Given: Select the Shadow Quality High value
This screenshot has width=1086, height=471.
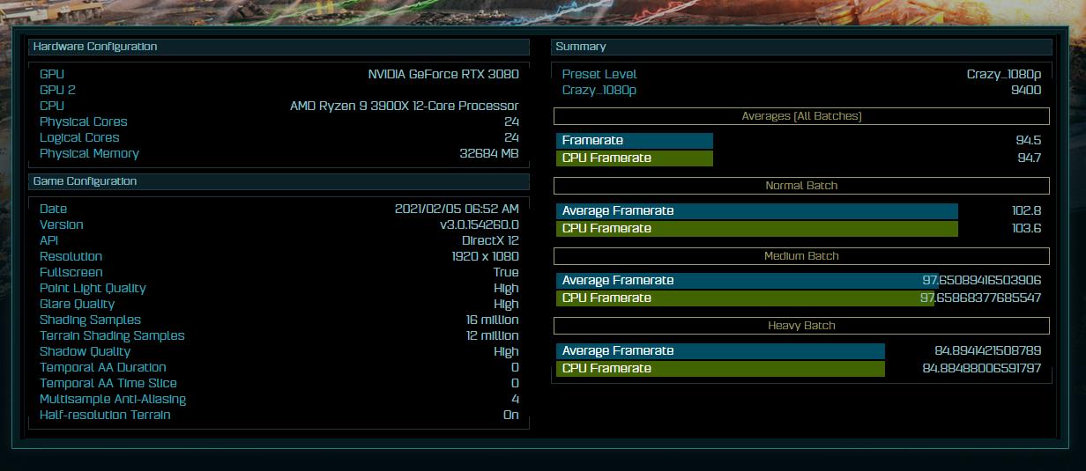Looking at the screenshot, I should click(x=506, y=352).
